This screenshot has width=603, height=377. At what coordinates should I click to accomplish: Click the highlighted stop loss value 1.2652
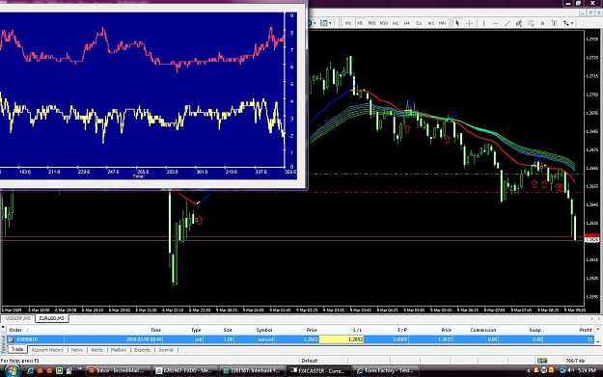pyautogui.click(x=342, y=339)
